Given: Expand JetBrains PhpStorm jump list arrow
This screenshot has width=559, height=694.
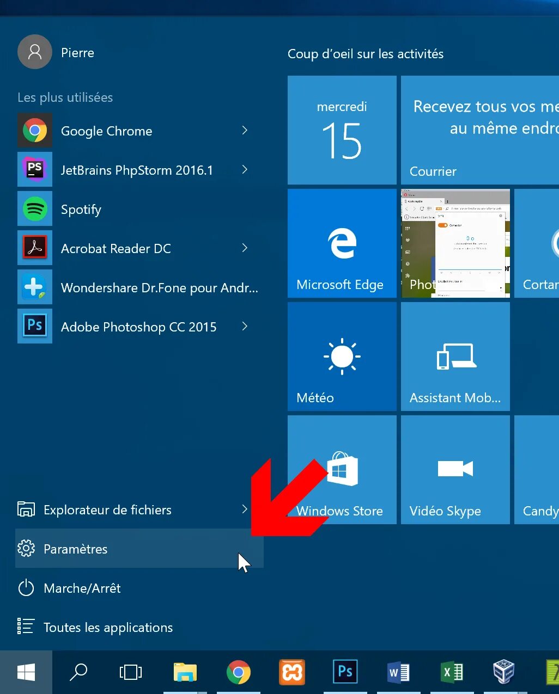Looking at the screenshot, I should (245, 169).
